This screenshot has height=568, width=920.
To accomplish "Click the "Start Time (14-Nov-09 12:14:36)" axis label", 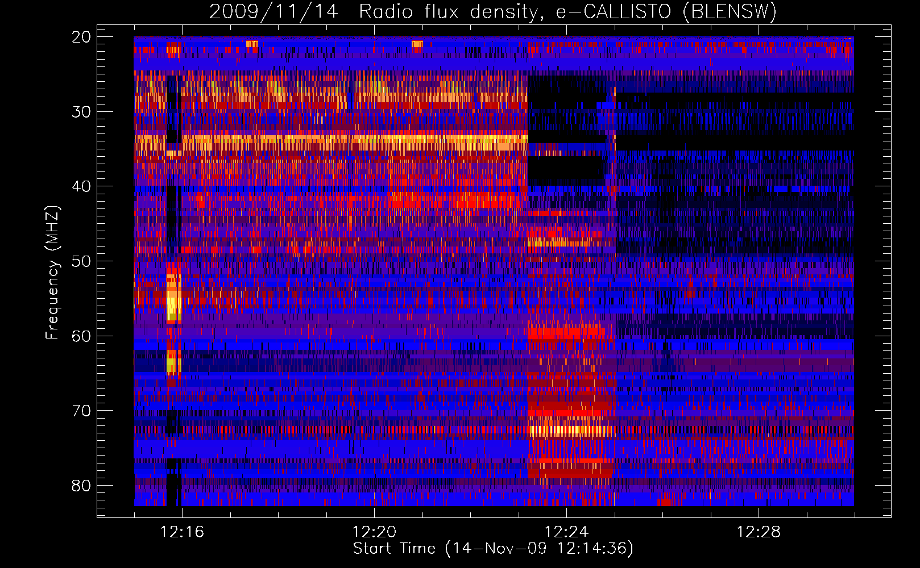I will coord(493,549).
